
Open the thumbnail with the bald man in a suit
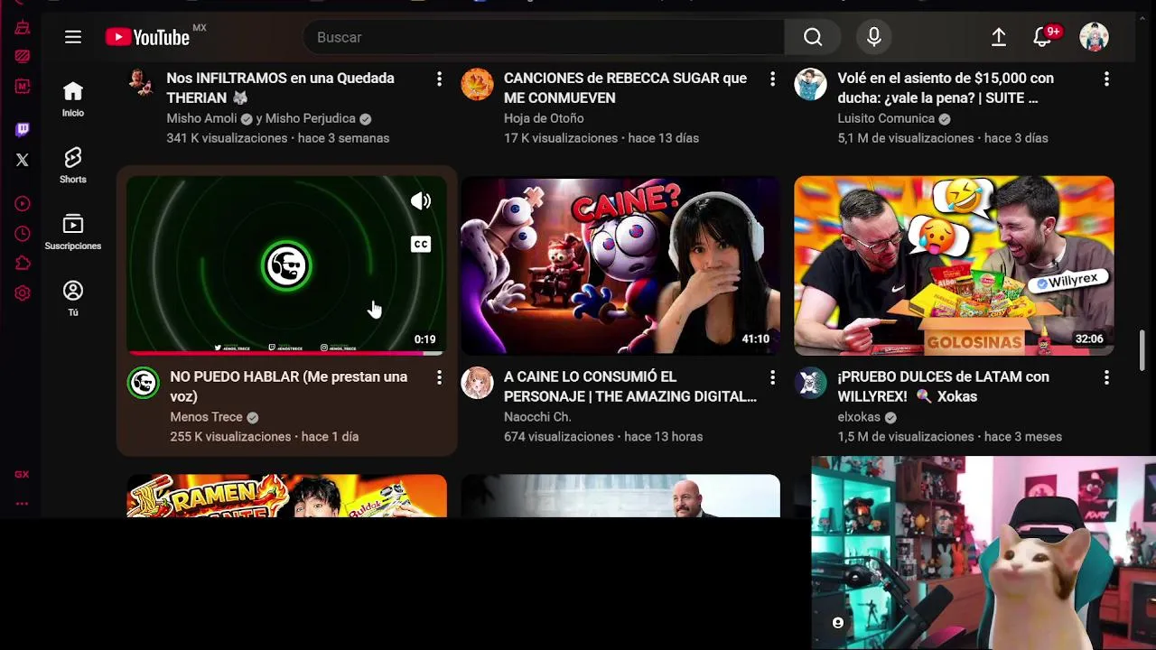(x=620, y=496)
